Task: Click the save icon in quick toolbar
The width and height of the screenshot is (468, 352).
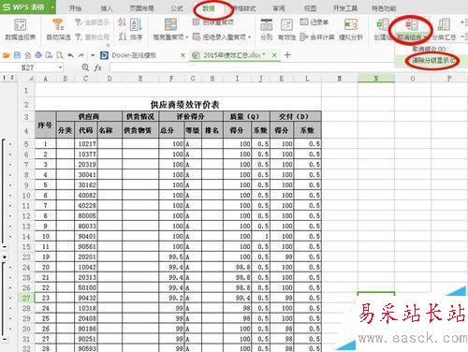Action: (17, 55)
